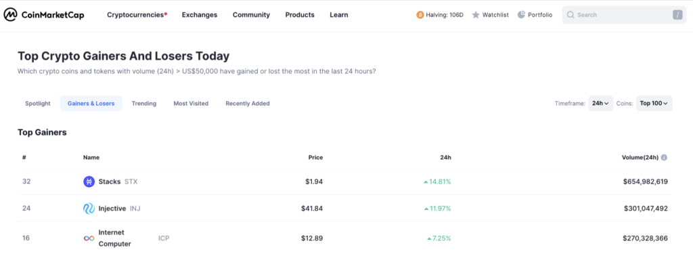Expand the 24h timeframe dropdown

601,104
